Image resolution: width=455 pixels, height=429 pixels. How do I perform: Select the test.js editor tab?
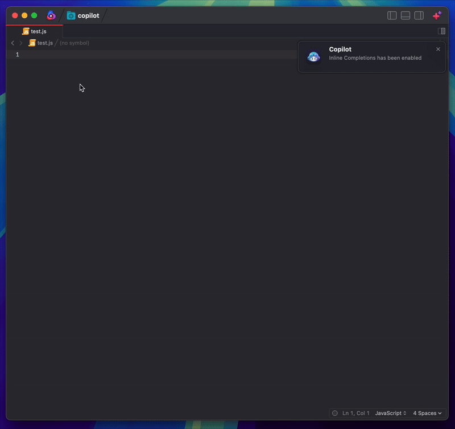pos(35,31)
